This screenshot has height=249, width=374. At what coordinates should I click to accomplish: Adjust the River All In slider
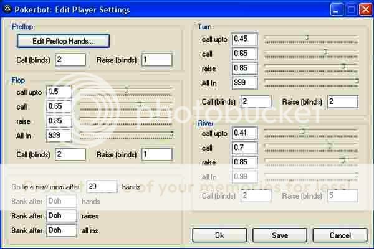coord(311,177)
